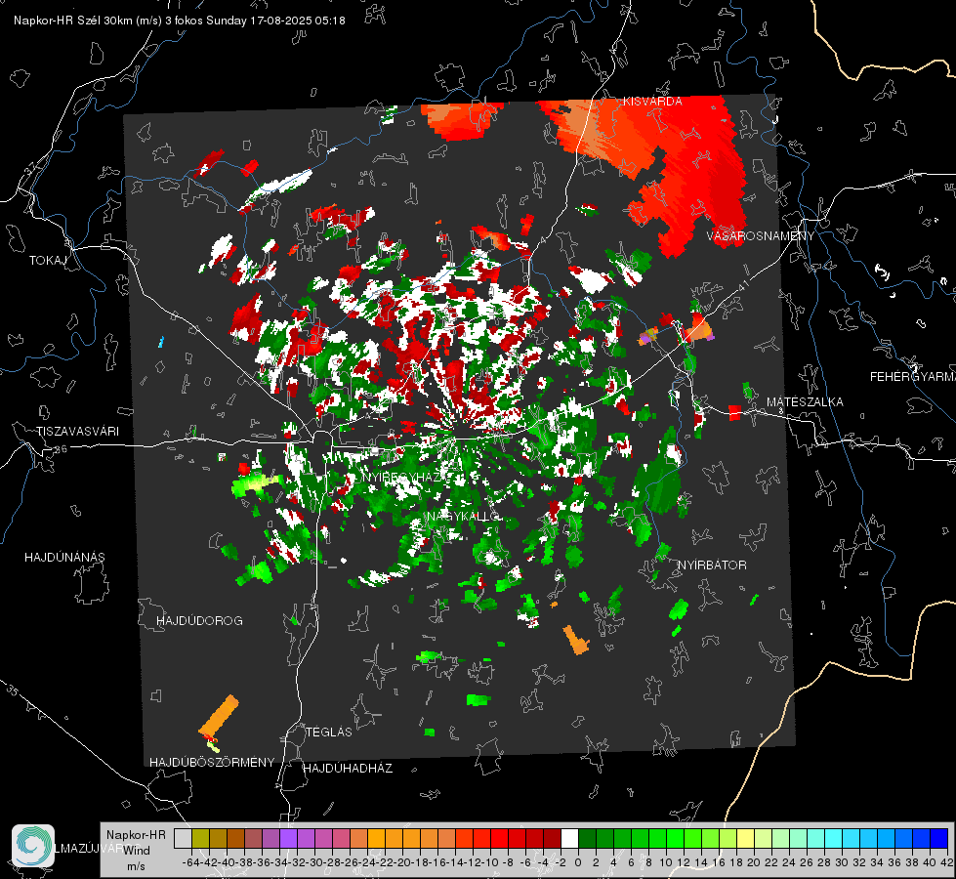Click the KISVÁRDA city label

click(x=652, y=102)
